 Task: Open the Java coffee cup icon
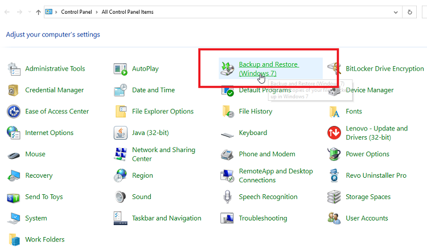[120, 133]
